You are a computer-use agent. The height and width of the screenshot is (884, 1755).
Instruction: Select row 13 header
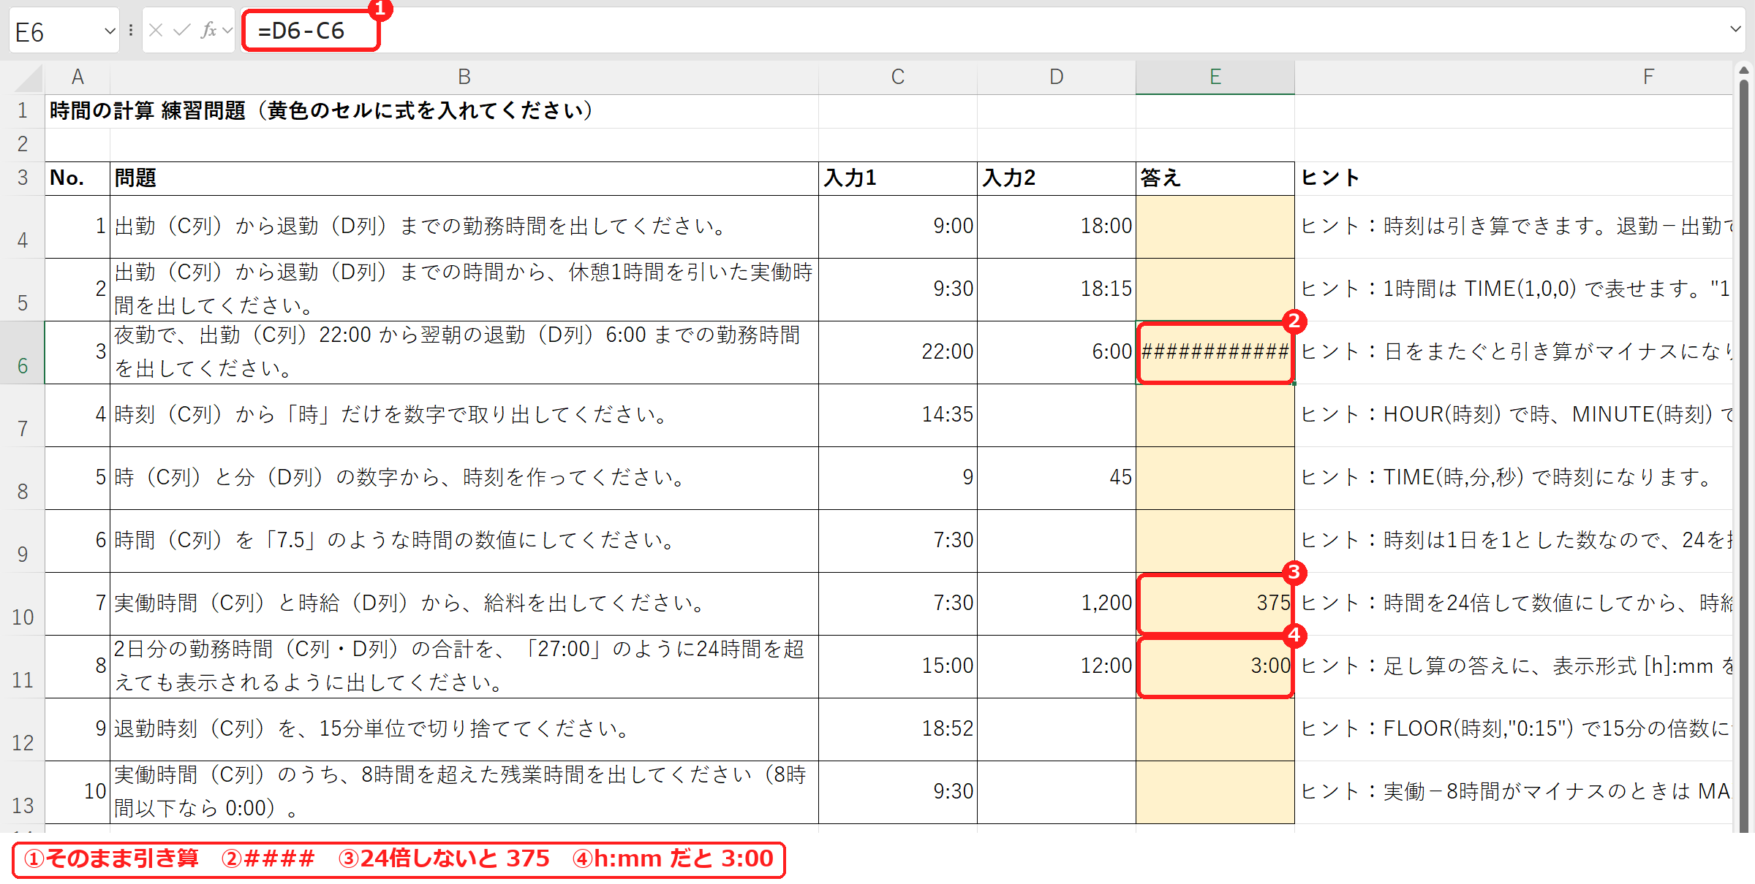pyautogui.click(x=23, y=793)
